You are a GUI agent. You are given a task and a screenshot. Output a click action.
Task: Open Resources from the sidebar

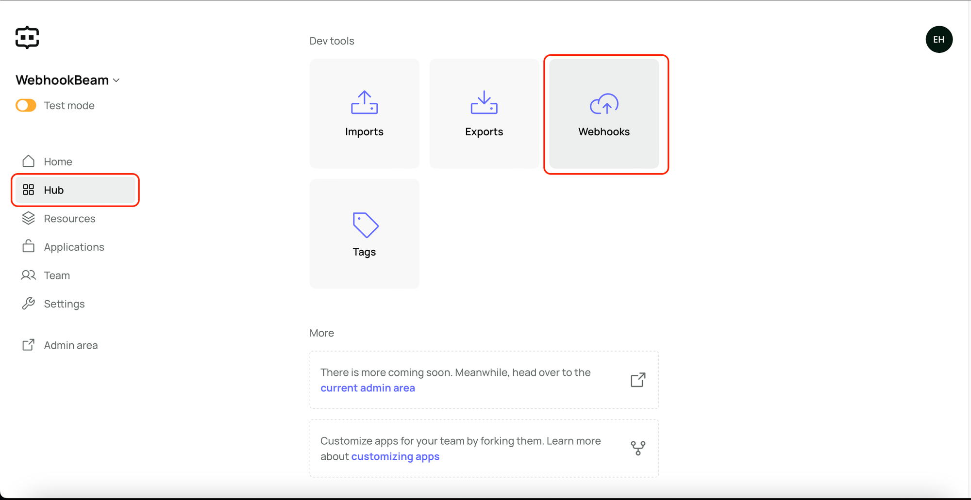[69, 219]
